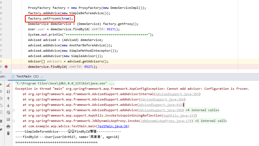Expand the folded '<1 internal call>' label

click(x=211, y=121)
